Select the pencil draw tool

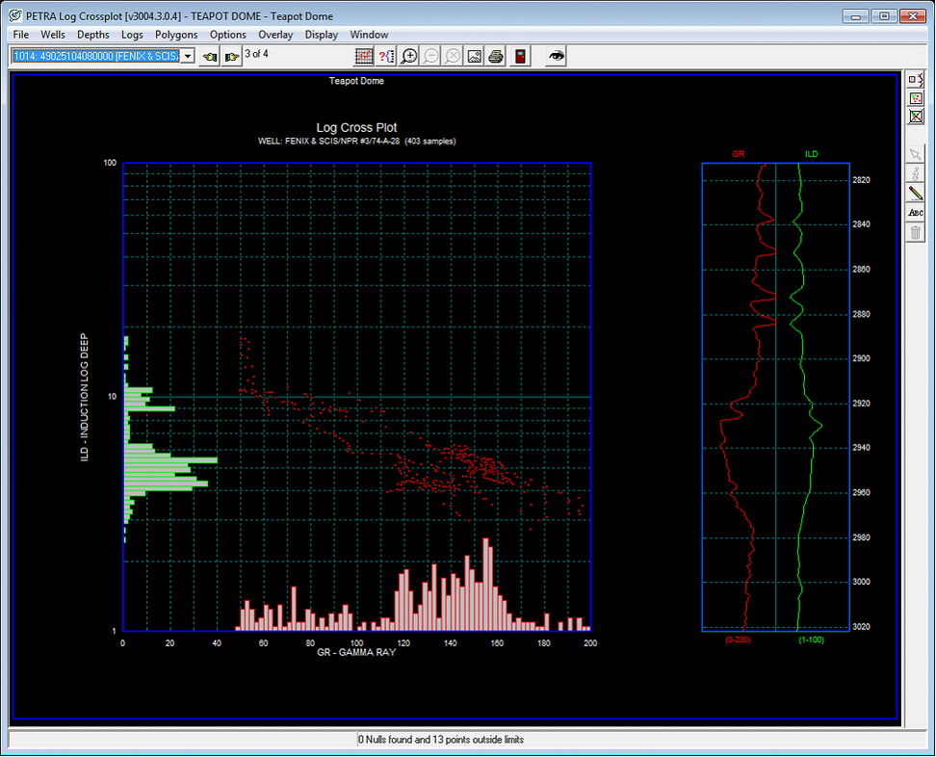916,194
